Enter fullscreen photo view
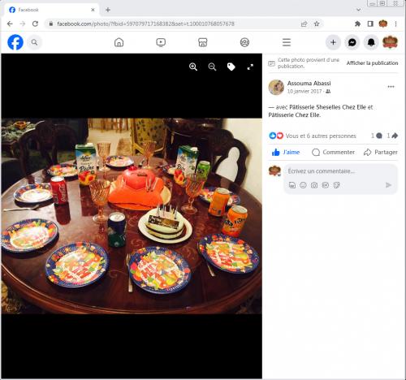The image size is (406, 380). point(250,67)
